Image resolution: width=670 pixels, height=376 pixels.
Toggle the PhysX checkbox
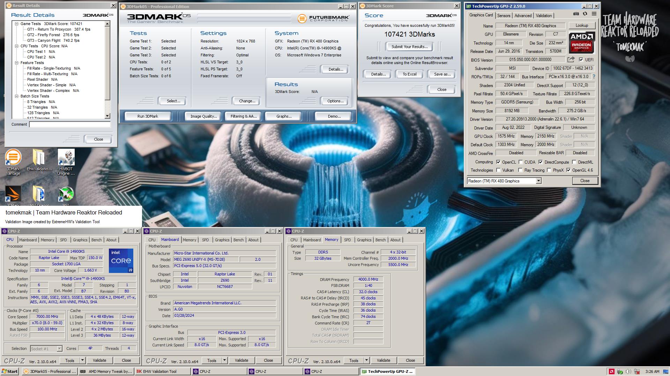click(549, 170)
